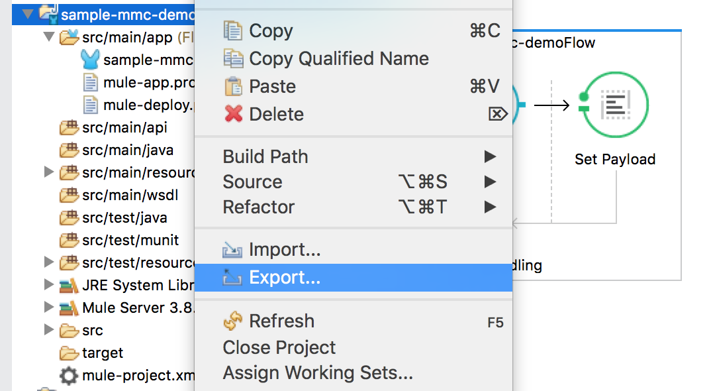Click the Mule Server 3.8 library icon
711x391 pixels.
pyautogui.click(x=68, y=308)
